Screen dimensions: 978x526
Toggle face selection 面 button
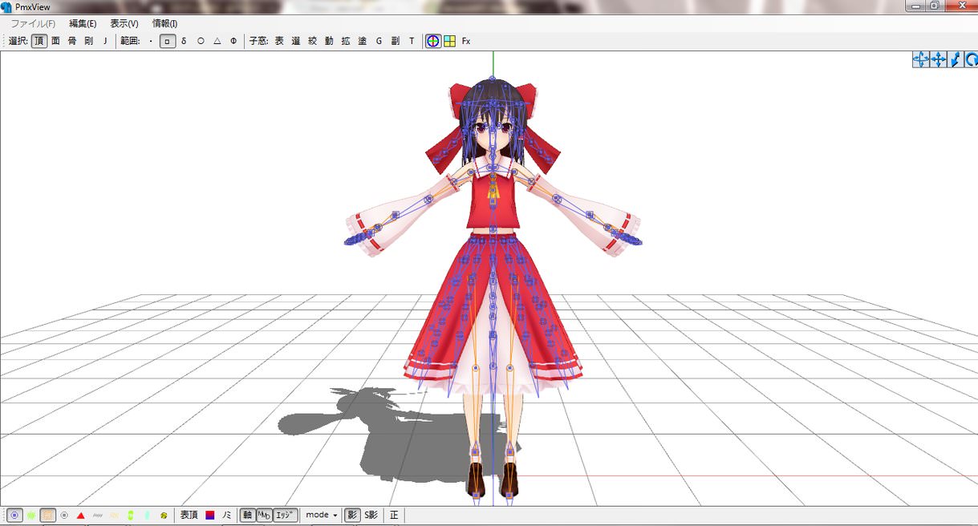point(55,41)
